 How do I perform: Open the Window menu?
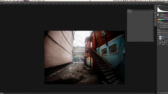pos(39,1)
